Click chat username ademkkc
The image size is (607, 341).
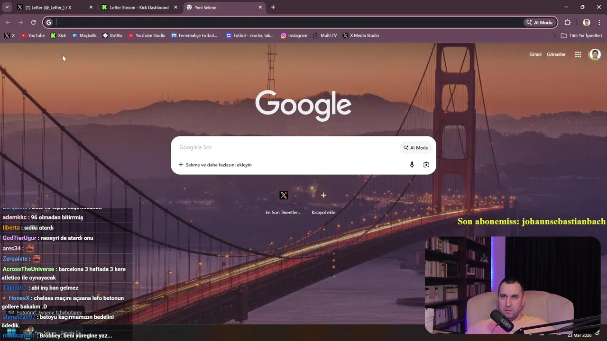(15, 217)
